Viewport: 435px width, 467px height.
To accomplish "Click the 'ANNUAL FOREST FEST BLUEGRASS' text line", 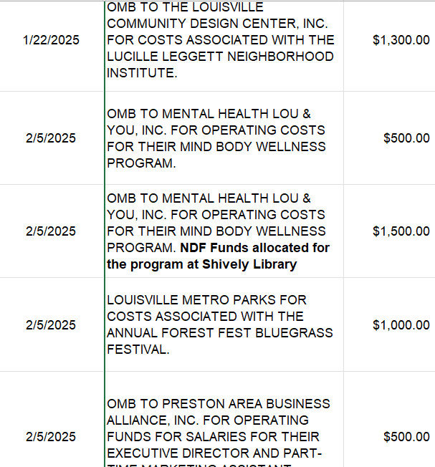I will point(220,333).
